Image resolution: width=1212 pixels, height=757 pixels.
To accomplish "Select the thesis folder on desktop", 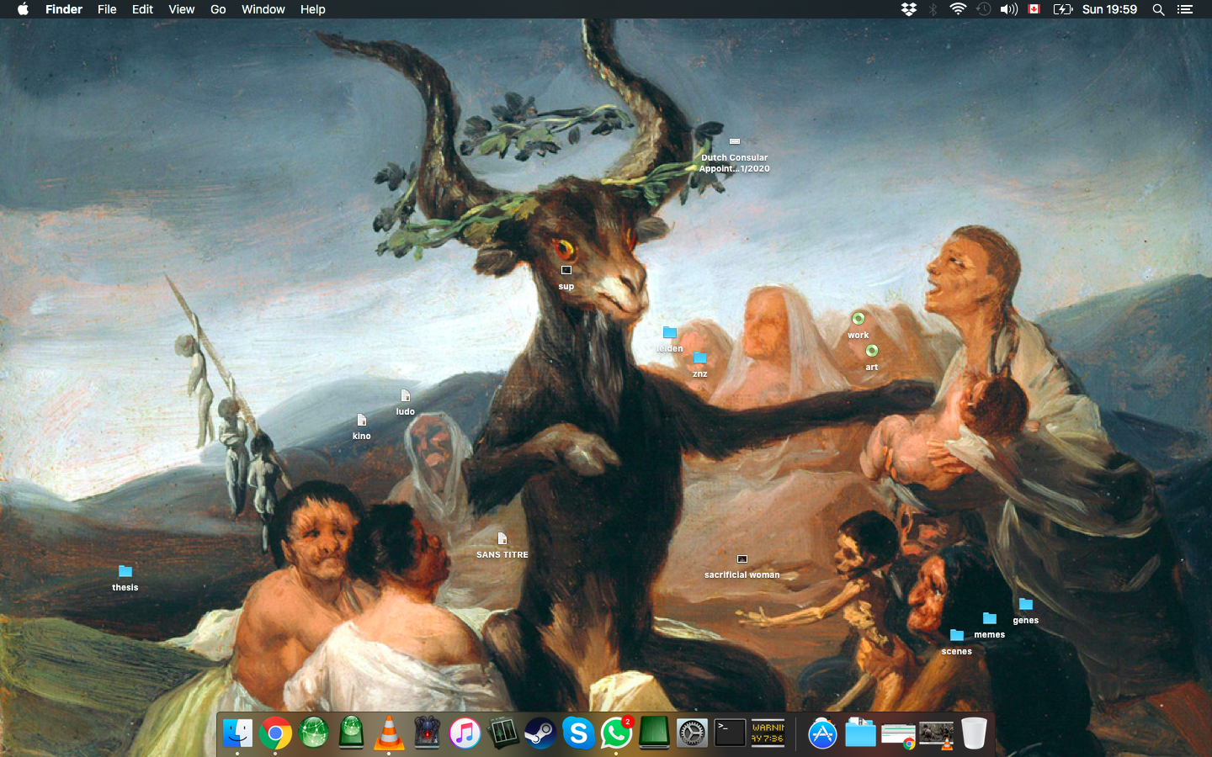I will (x=125, y=571).
